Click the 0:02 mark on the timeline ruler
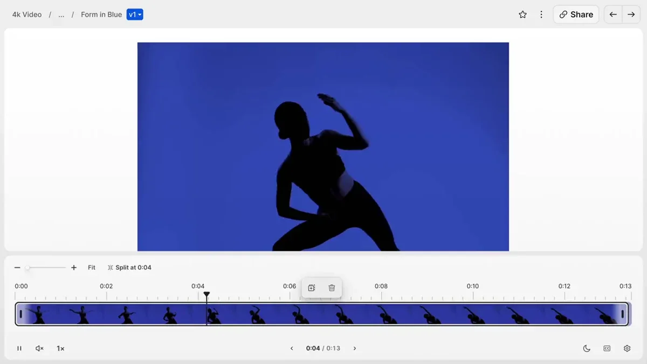This screenshot has height=364, width=647. (106, 286)
